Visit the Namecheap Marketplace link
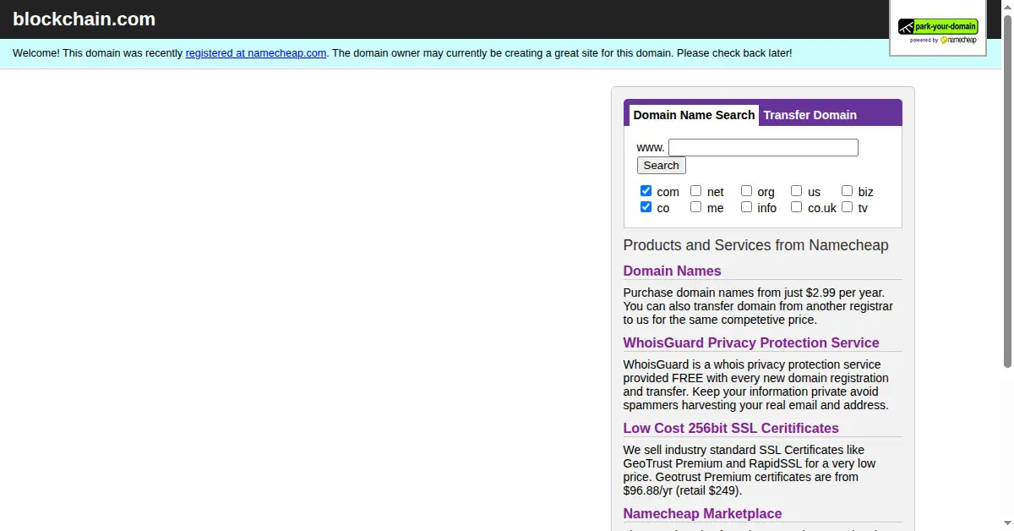Image resolution: width=1014 pixels, height=531 pixels. tap(702, 514)
